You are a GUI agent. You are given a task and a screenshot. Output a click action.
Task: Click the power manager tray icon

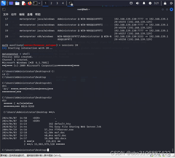(150, 3)
